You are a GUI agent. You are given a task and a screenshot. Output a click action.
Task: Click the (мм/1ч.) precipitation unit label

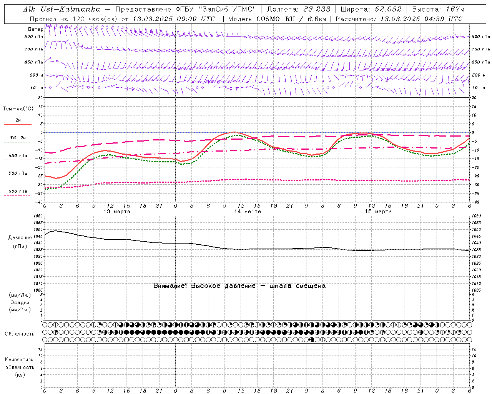point(20,310)
